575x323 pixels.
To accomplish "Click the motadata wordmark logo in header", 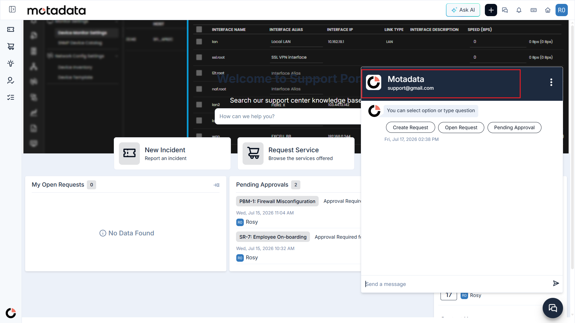I will click(57, 10).
